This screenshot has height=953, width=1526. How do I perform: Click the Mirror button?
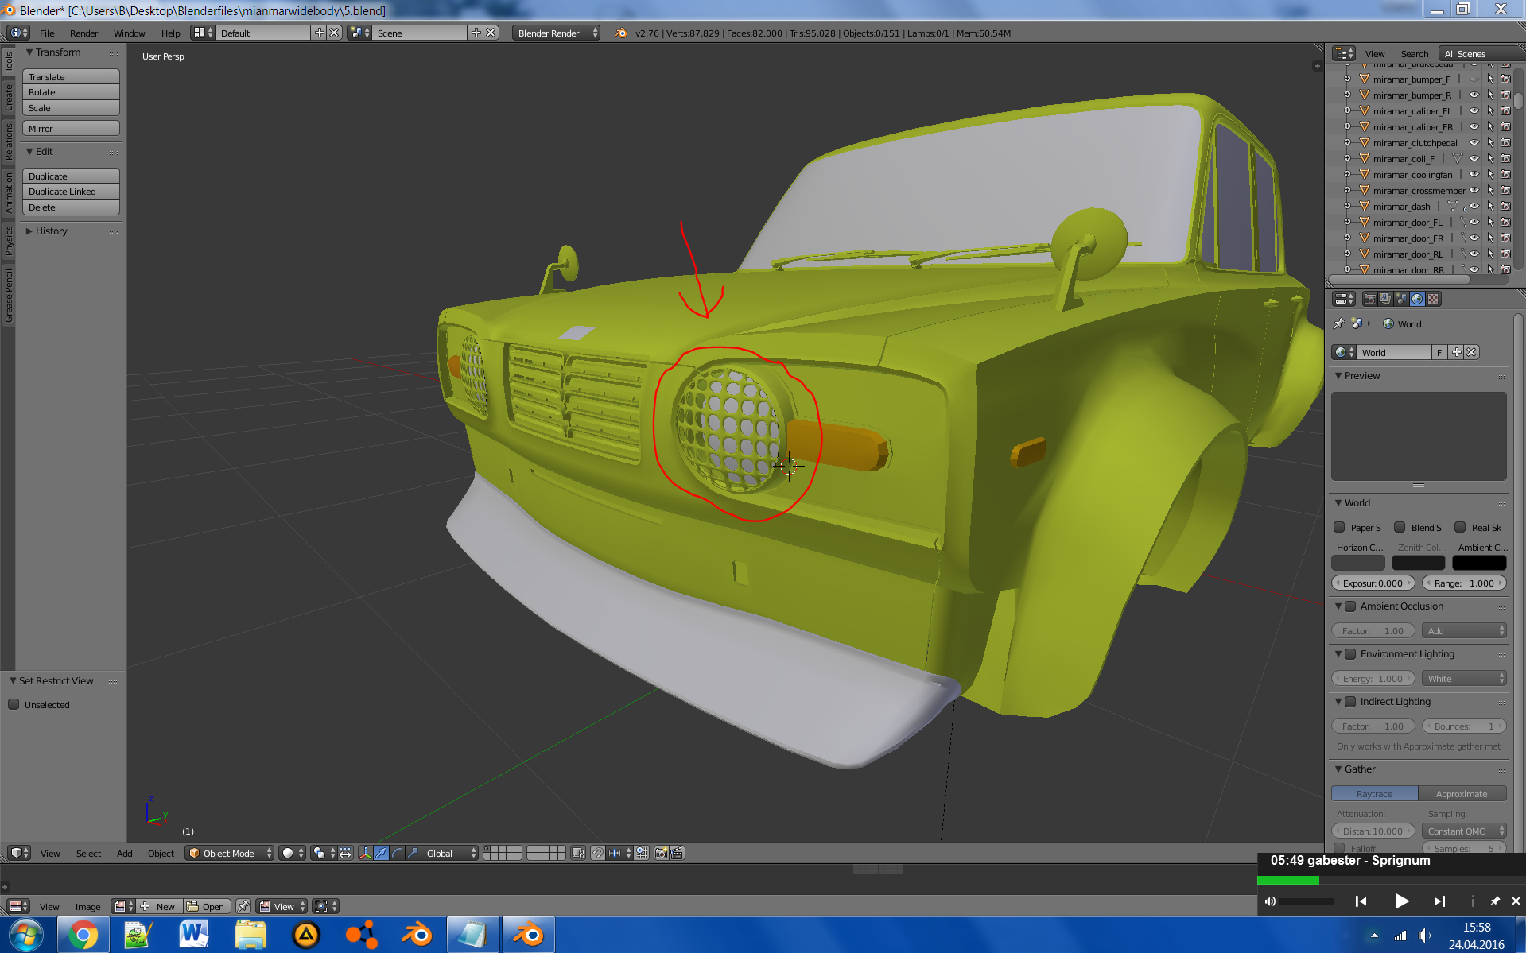[71, 128]
